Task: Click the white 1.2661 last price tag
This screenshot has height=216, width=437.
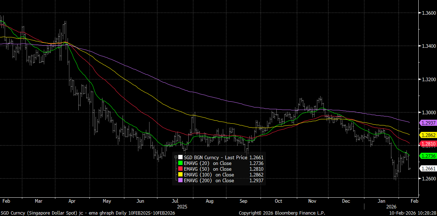Action: coord(428,169)
